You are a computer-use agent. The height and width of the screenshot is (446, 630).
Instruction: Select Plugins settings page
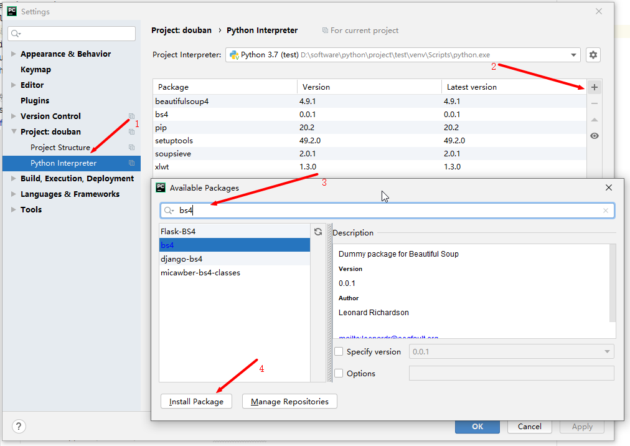tap(35, 100)
